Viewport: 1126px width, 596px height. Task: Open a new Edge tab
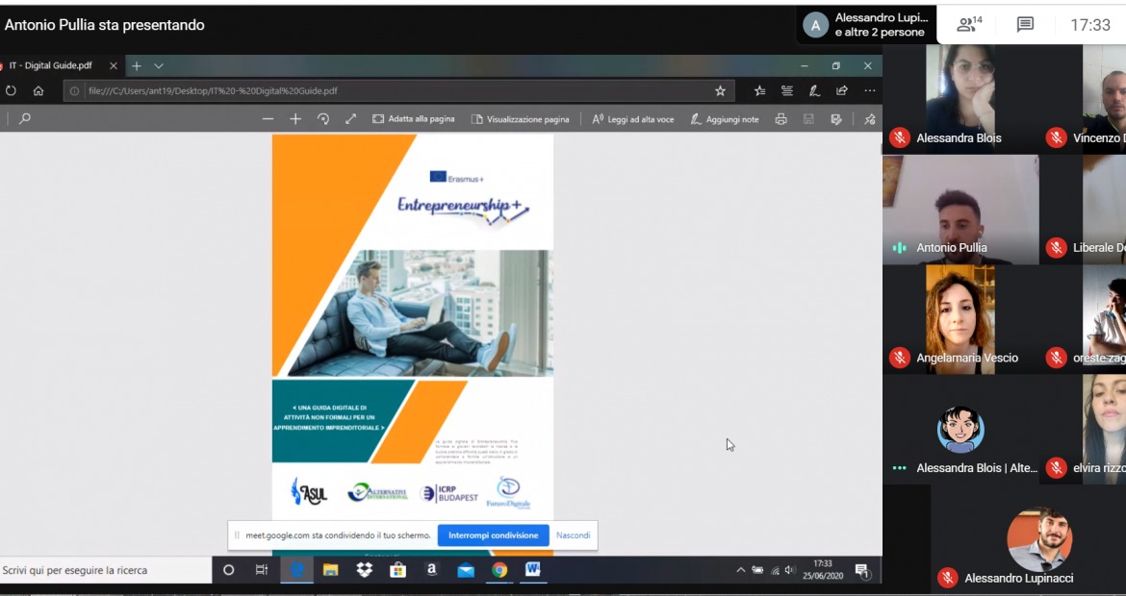pos(137,66)
